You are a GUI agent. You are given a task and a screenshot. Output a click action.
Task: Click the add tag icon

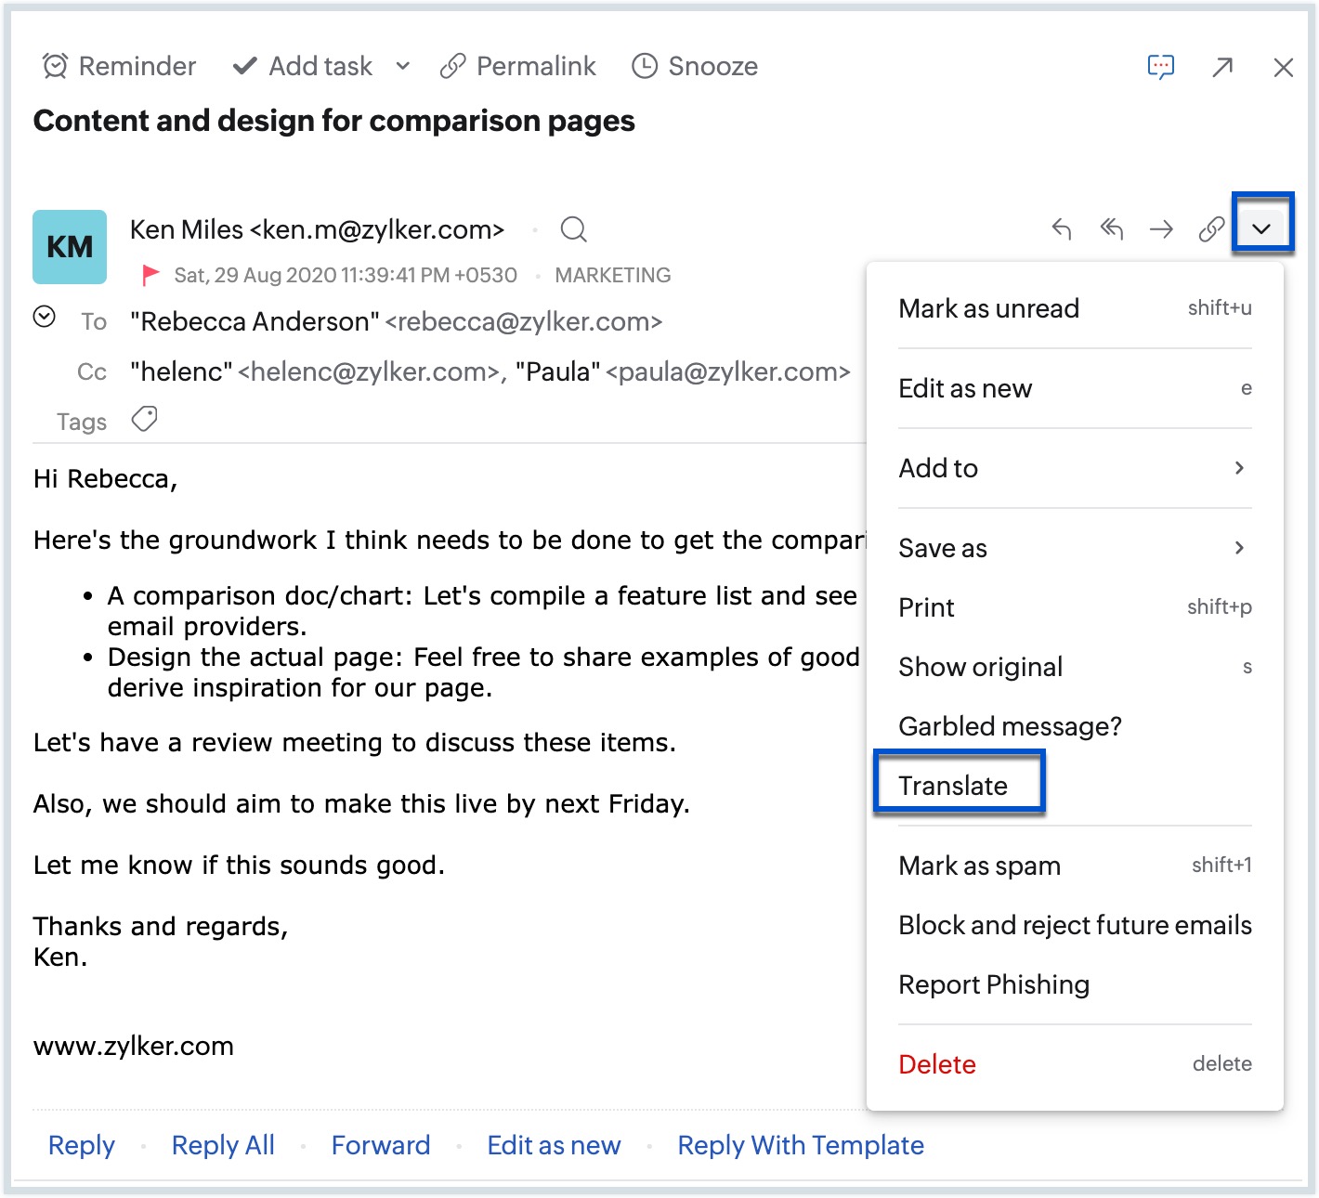144,419
